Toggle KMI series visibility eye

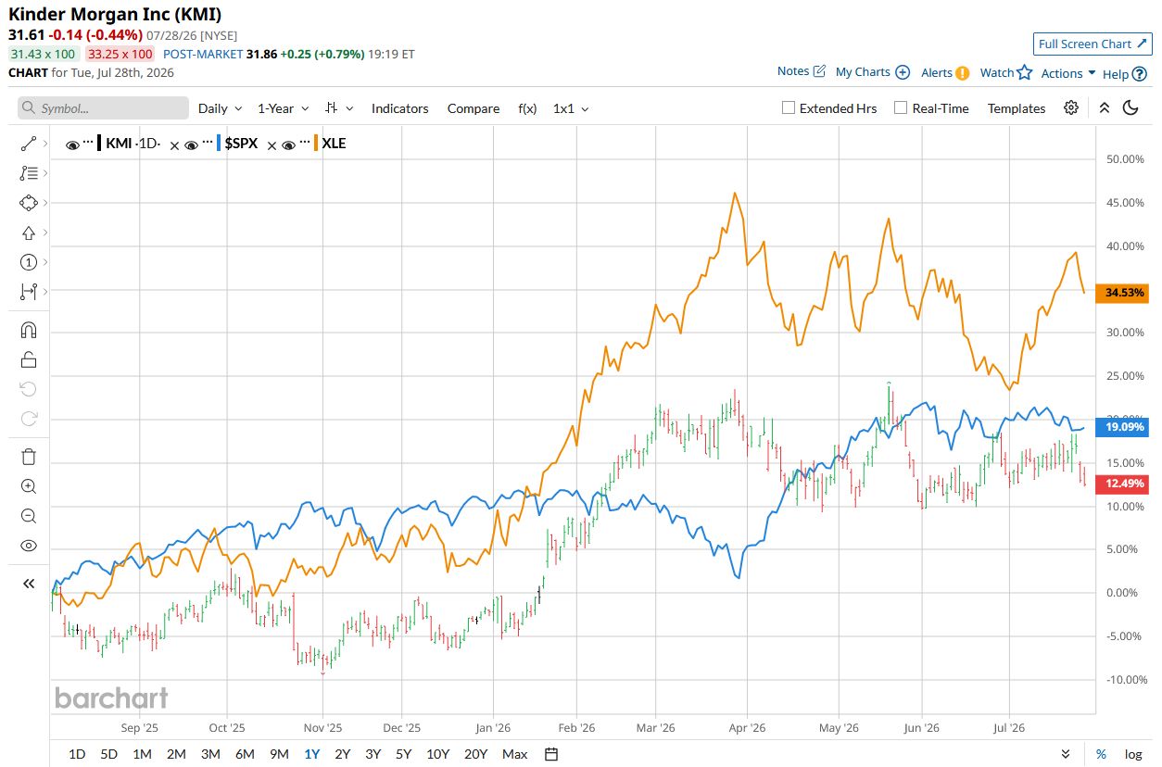pyautogui.click(x=72, y=145)
